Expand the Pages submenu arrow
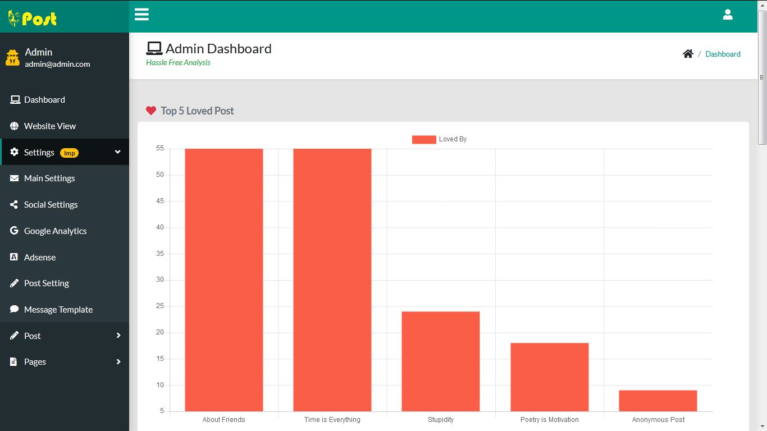This screenshot has width=767, height=431. pos(118,362)
